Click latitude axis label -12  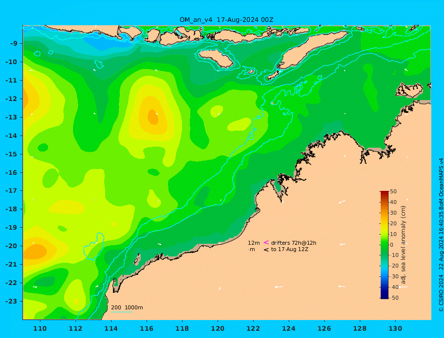point(12,99)
